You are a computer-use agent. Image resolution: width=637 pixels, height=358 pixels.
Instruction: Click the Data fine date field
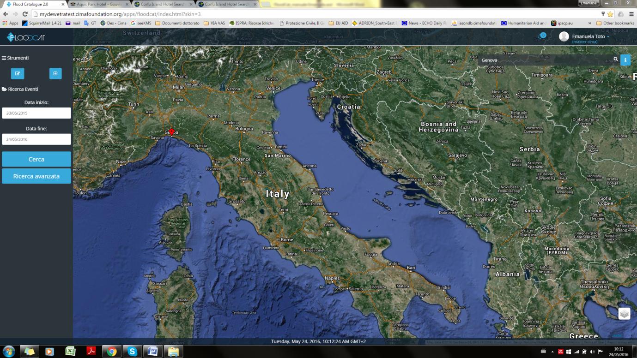click(x=36, y=139)
